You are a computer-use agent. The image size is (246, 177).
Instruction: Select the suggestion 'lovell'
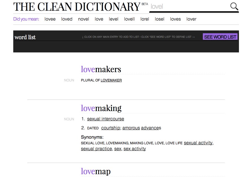129,19
